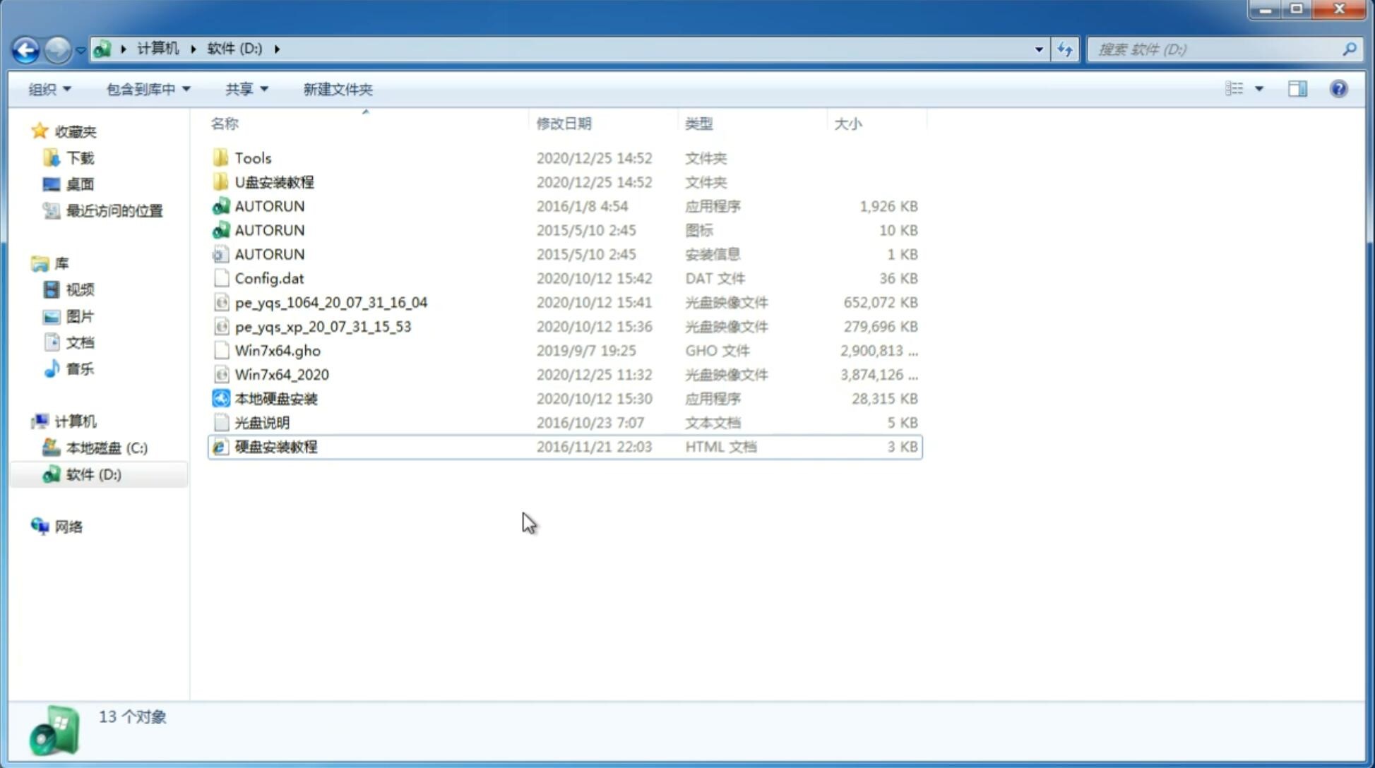
Task: Open Win7x64.gho Ghost file
Action: coord(278,350)
